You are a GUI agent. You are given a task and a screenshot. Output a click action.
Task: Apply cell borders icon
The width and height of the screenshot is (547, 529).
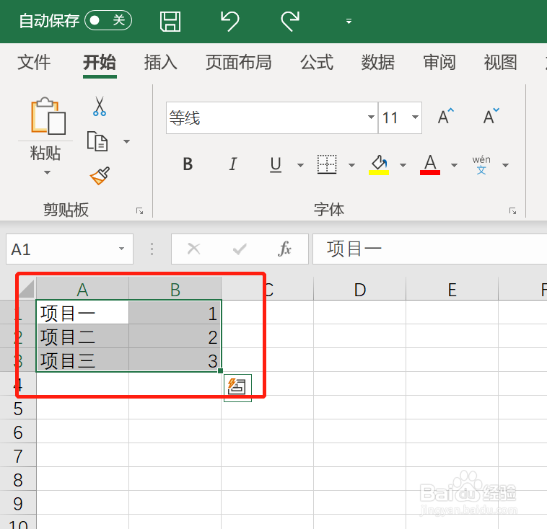tap(327, 164)
